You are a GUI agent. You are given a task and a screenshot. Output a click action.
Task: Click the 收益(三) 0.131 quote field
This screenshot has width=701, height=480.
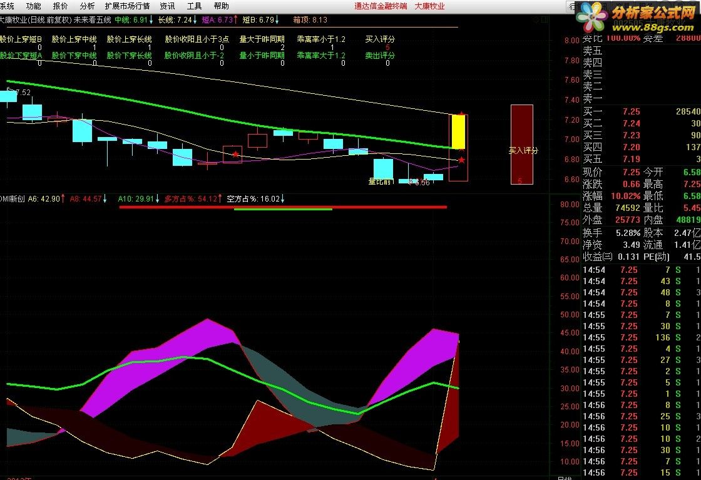611,257
